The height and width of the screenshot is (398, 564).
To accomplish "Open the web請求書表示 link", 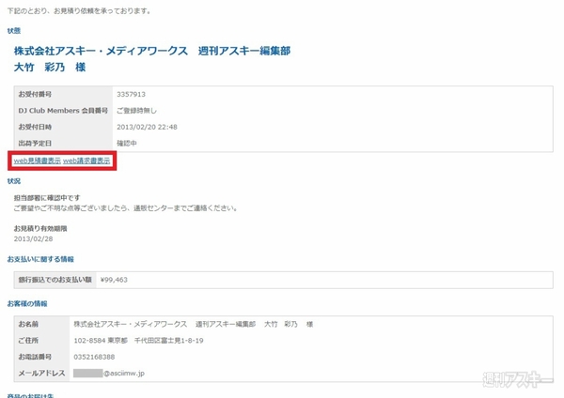I will (x=86, y=161).
